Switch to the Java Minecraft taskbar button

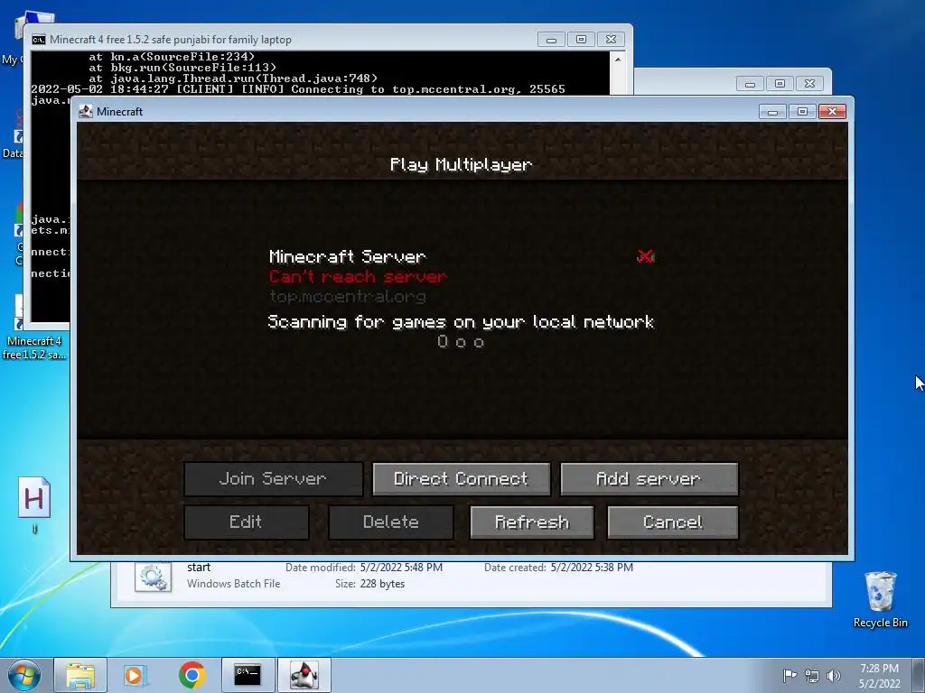click(304, 675)
